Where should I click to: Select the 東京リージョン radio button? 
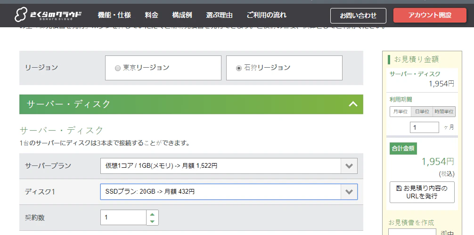[118, 68]
